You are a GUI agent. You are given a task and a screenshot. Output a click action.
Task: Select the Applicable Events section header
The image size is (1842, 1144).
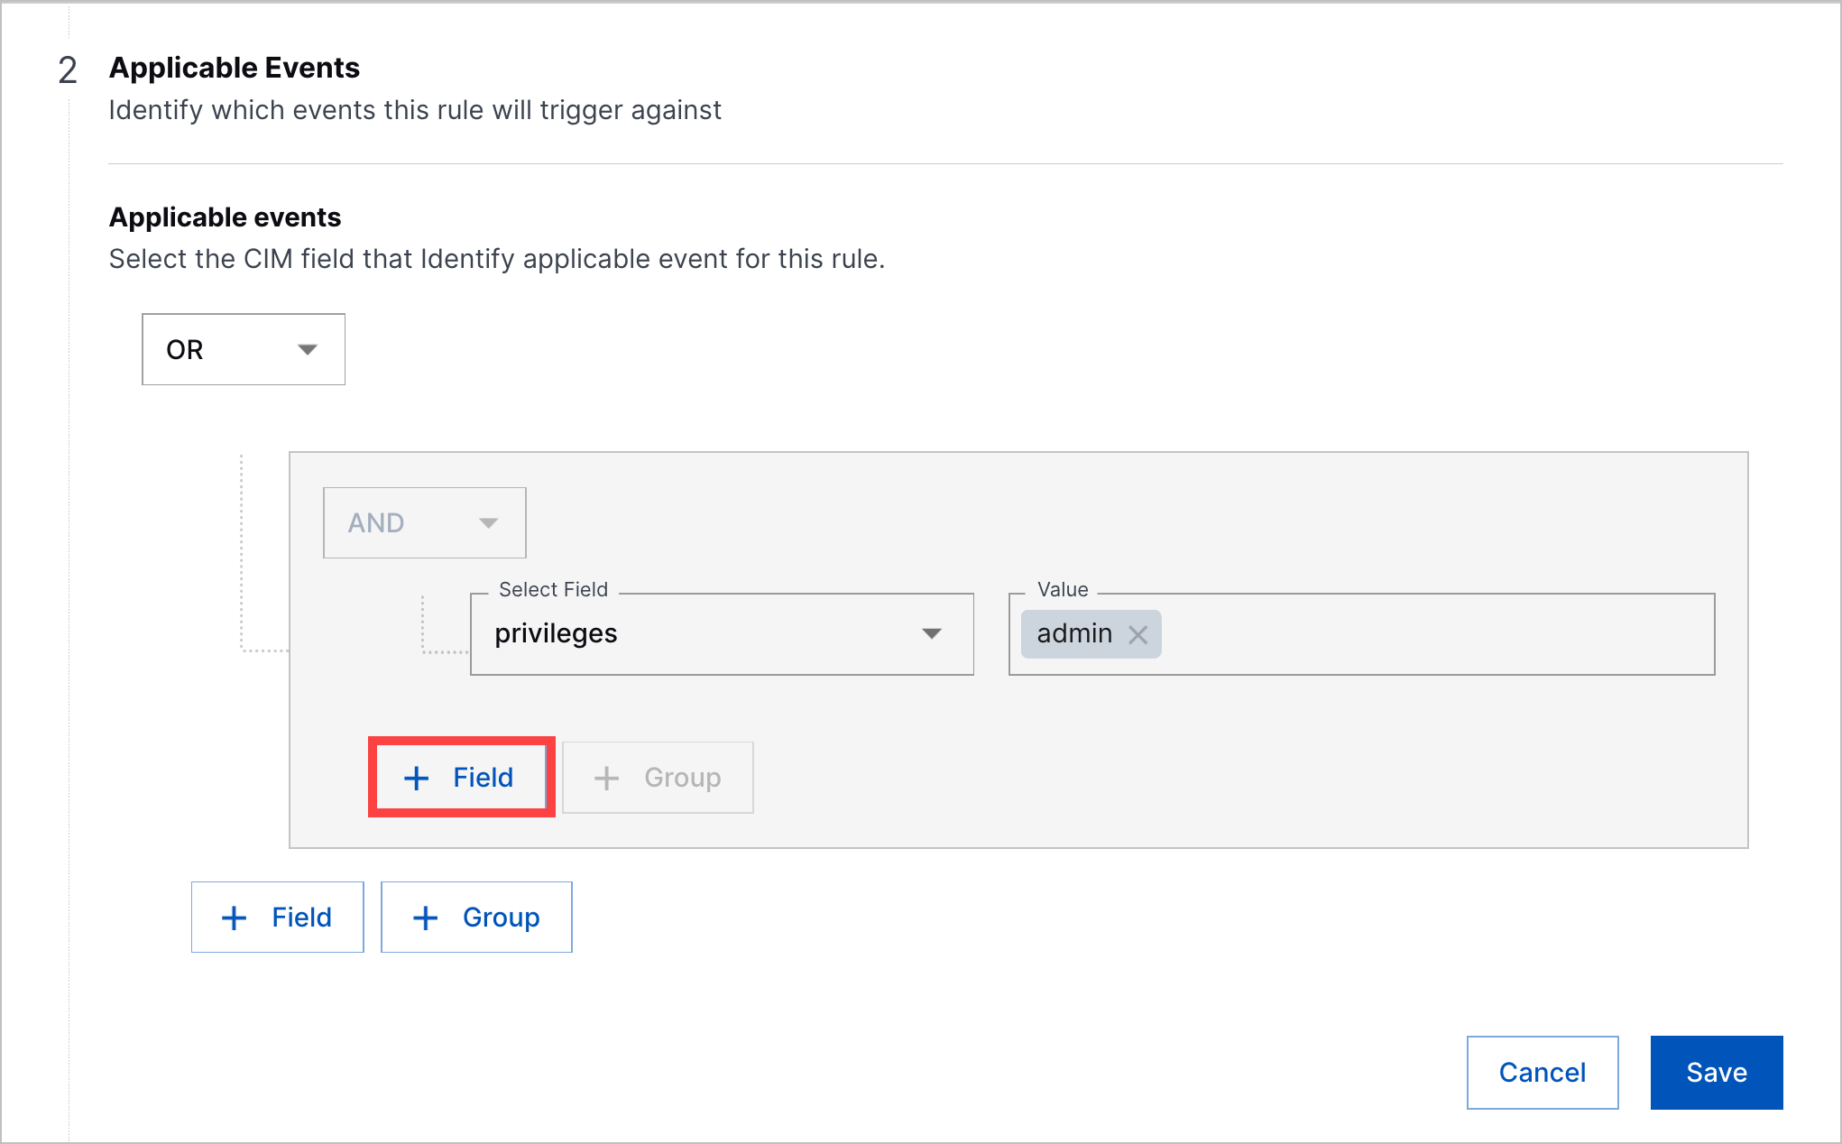coord(235,67)
